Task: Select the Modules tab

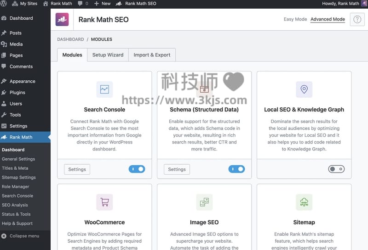Action: point(72,55)
